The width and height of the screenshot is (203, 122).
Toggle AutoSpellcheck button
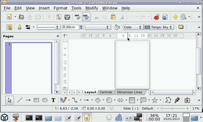pyautogui.click(x=86, y=17)
